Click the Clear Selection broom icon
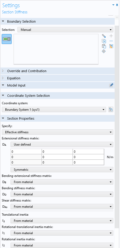This screenshot has height=248, width=120. coord(111,46)
